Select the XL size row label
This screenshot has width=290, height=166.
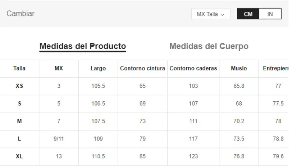coord(19,156)
